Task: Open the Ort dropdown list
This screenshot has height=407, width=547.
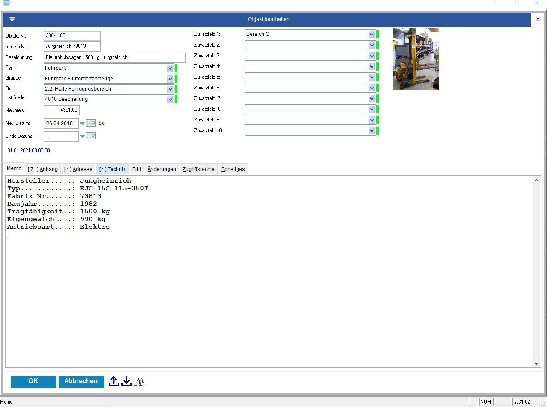Action: [170, 89]
